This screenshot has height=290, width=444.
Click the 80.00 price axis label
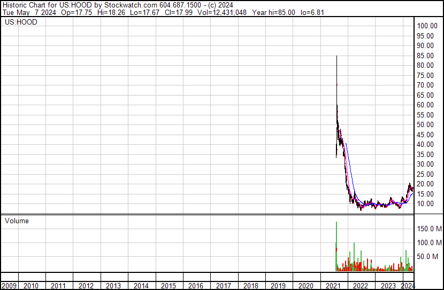pyautogui.click(x=425, y=65)
